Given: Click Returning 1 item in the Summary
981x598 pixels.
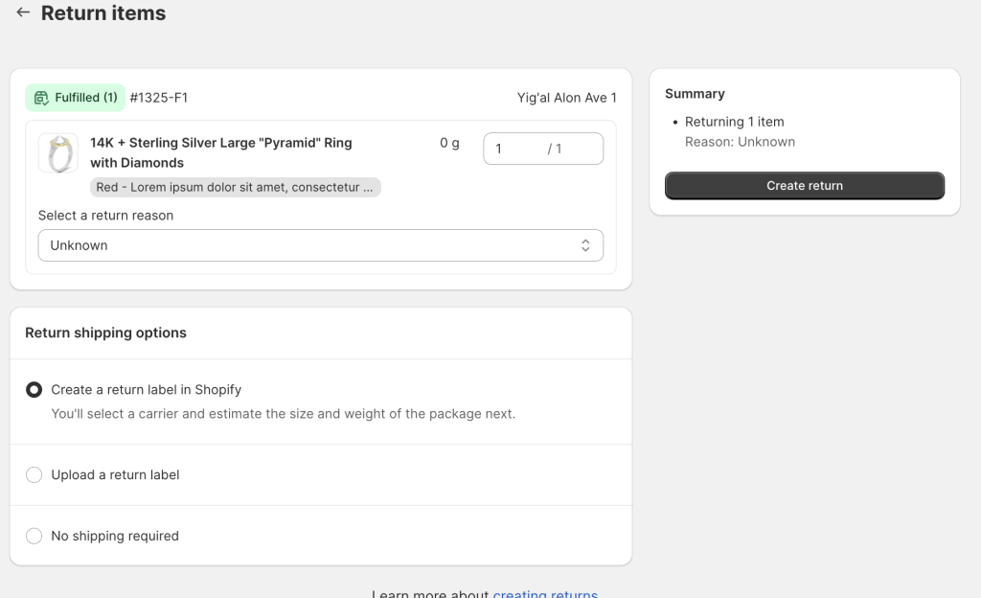Looking at the screenshot, I should click(x=734, y=122).
